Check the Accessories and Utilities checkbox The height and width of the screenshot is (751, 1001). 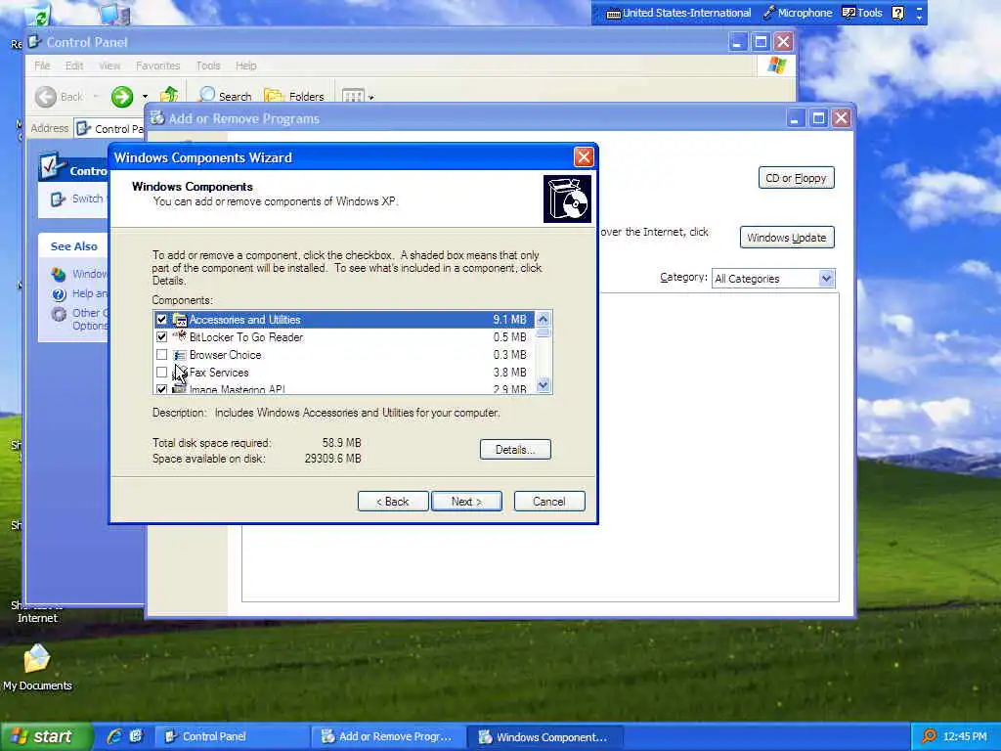point(161,320)
